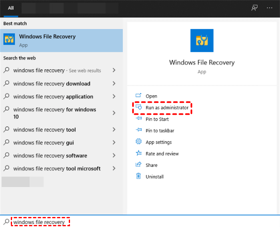Expand 'windows file recovery tool microsoft' suggestion arrow
Image resolution: width=280 pixels, height=227 pixels.
pyautogui.click(x=114, y=169)
